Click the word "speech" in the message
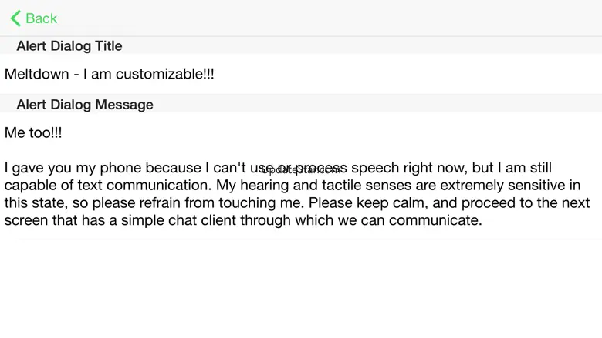Image resolution: width=602 pixels, height=338 pixels. point(377,169)
